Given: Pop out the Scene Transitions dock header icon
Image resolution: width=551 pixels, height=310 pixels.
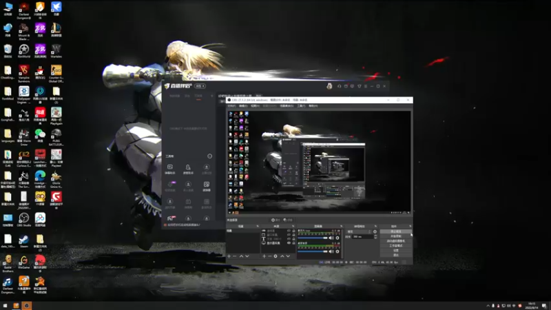Looking at the screenshot, I should 375,226.
